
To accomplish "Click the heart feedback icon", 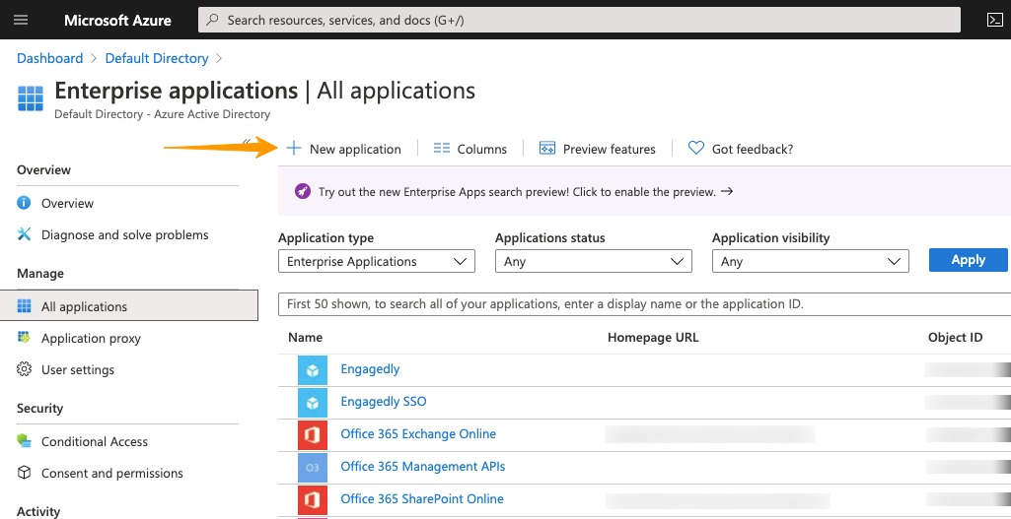I will [695, 149].
